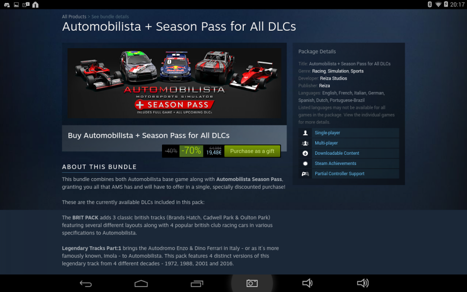467x292 pixels.
Task: Tap the Android back navigation icon
Action: click(x=86, y=283)
